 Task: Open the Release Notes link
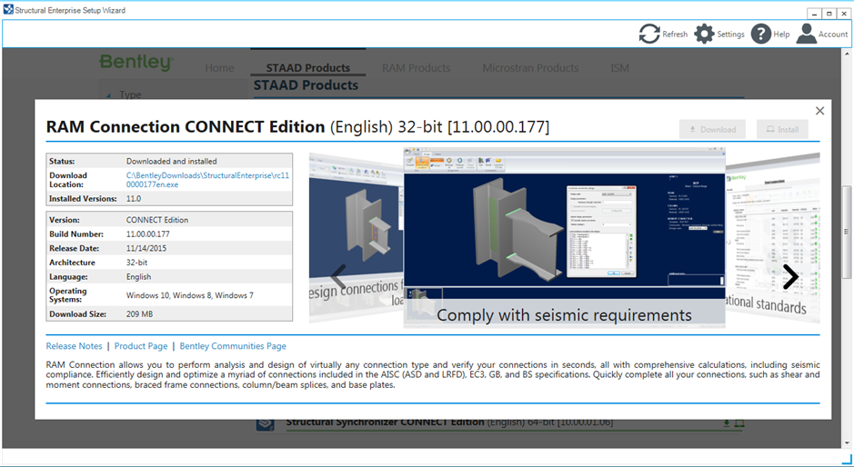coord(74,346)
